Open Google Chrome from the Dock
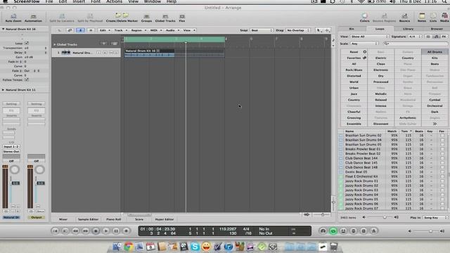Image resolution: width=450 pixels, height=253 pixels. 129,247
